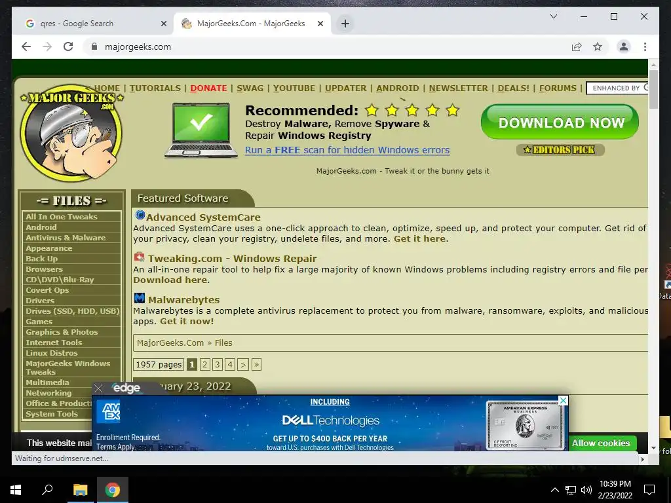
Task: Open the DEALS! menu link
Action: [x=514, y=88]
